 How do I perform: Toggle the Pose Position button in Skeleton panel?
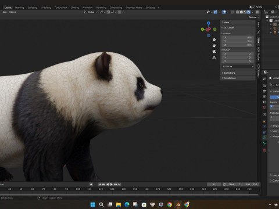click(275, 97)
